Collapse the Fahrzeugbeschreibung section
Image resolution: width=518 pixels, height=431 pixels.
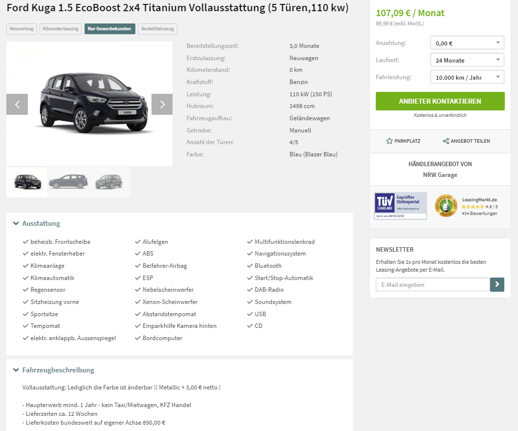(54, 370)
